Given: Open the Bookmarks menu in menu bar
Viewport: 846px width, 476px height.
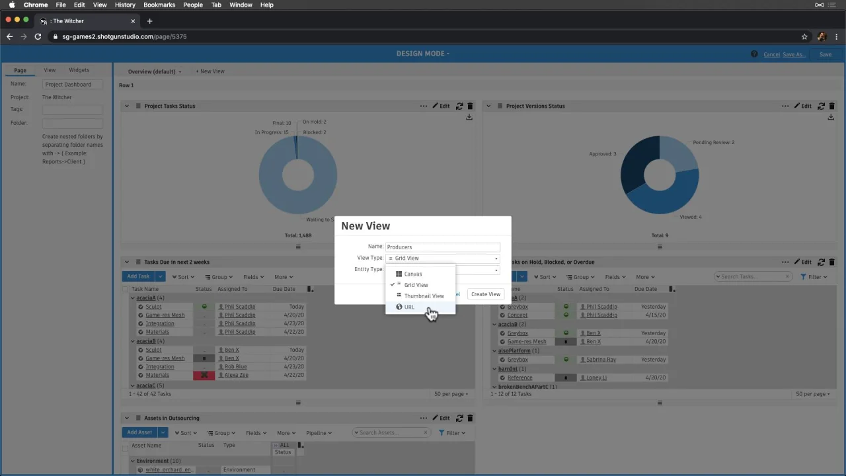Looking at the screenshot, I should pos(159,5).
